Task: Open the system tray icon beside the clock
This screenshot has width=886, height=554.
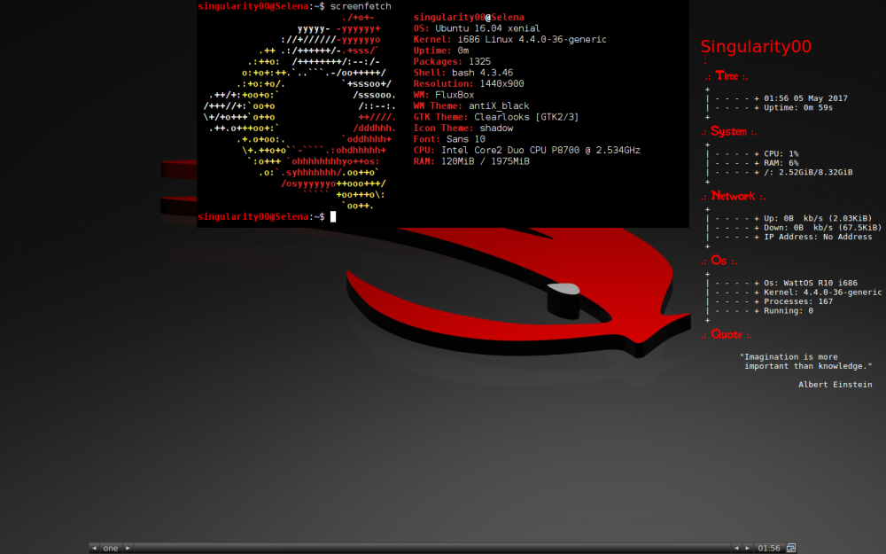Action: (x=791, y=548)
